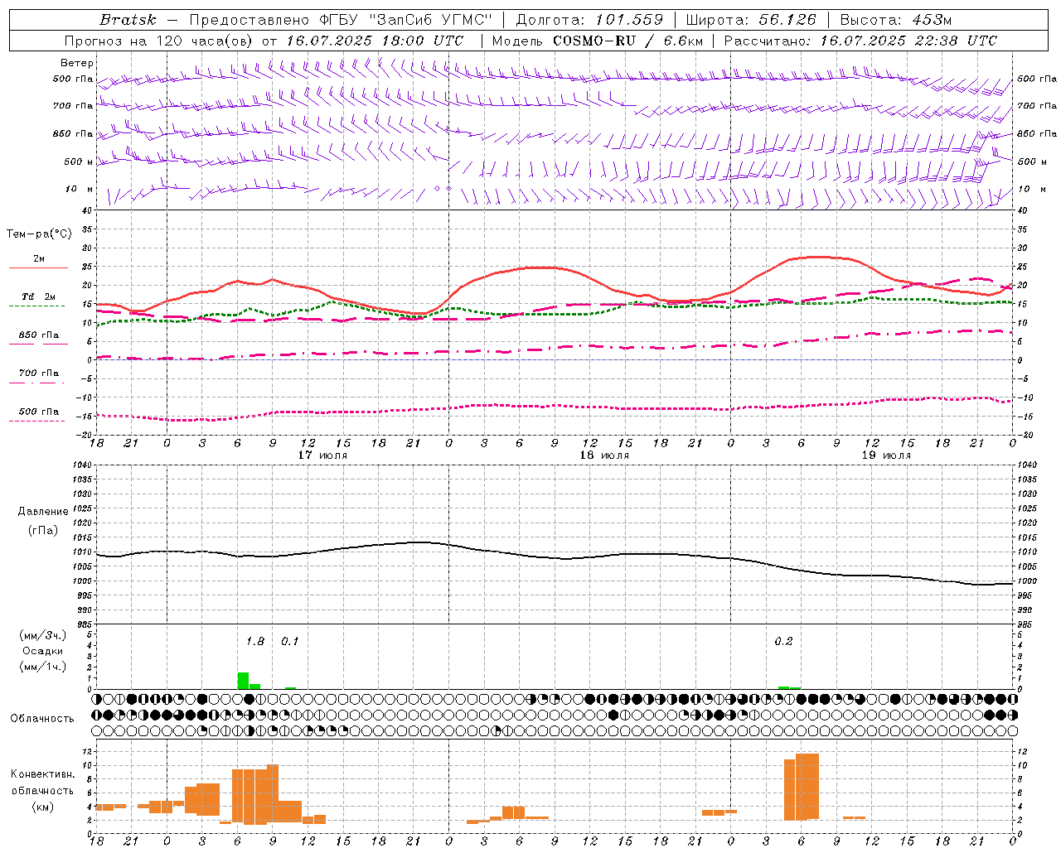Viewport: 1061px width, 848px height.
Task: Click the '0.2' precipitation amount value
Action: pos(783,641)
